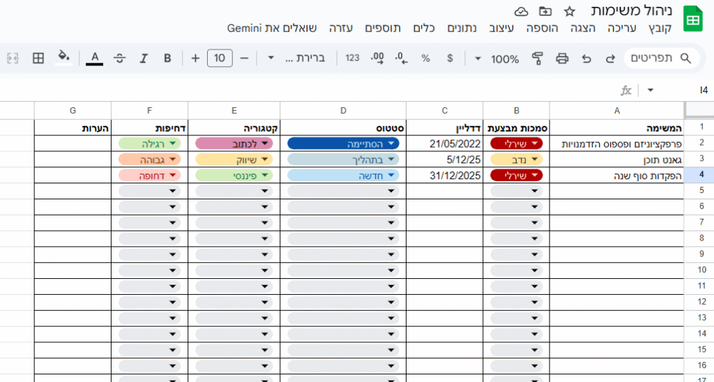Image resolution: width=714 pixels, height=382 pixels.
Task: Select the cell with date 5/12/25
Action: (x=444, y=160)
